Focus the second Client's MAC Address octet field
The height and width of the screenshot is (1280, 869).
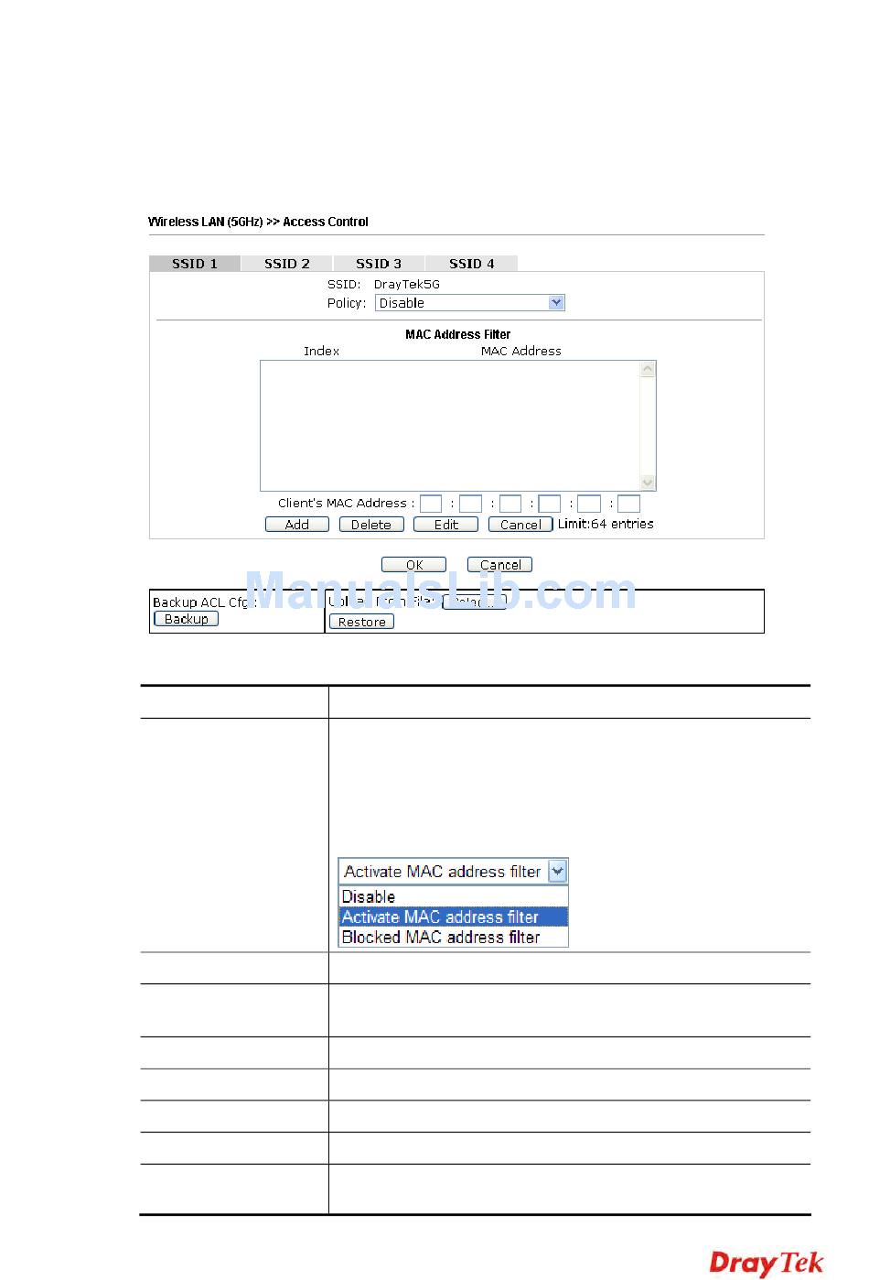(x=470, y=504)
